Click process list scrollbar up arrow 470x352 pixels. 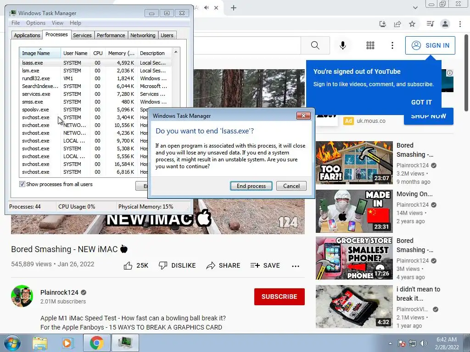[176, 52]
